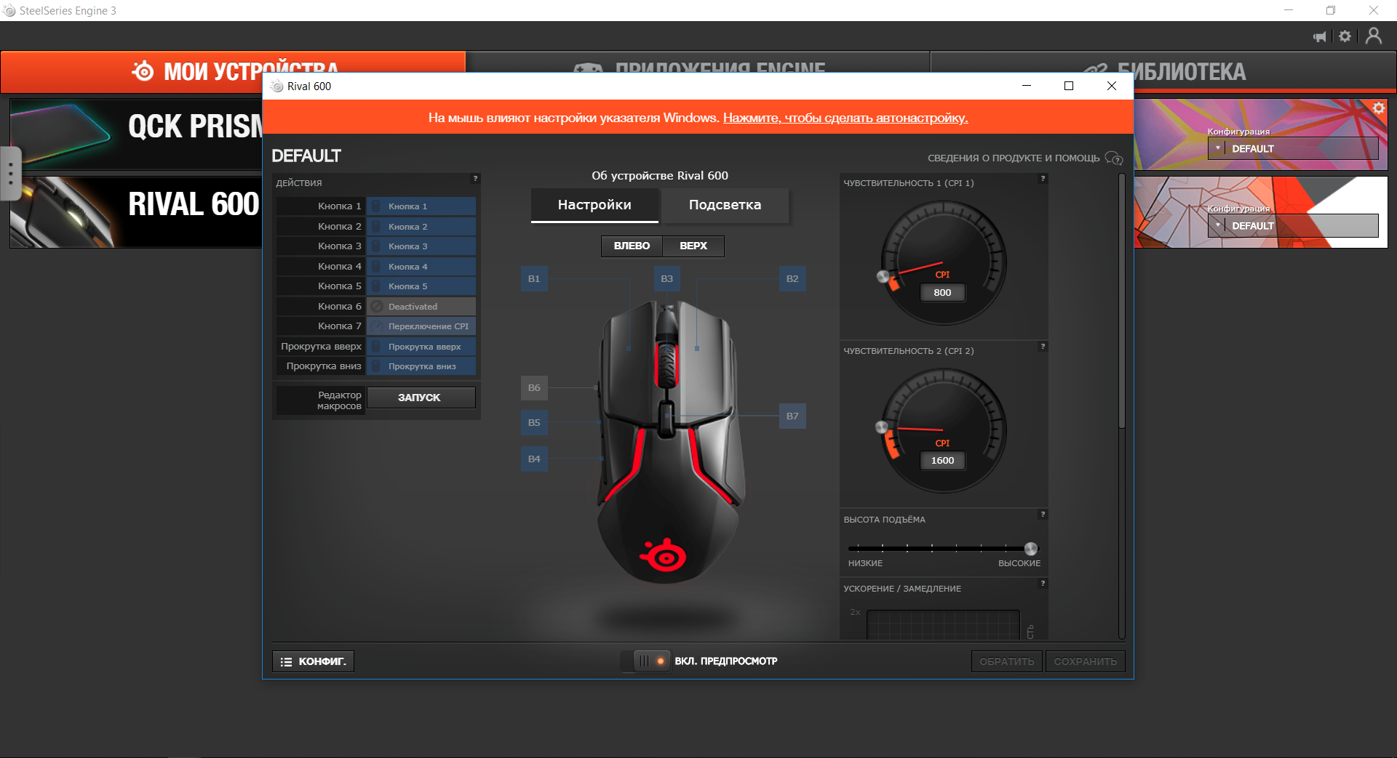The image size is (1397, 758).
Task: Click the ОБРАТИТЬ revert button
Action: click(x=1007, y=661)
